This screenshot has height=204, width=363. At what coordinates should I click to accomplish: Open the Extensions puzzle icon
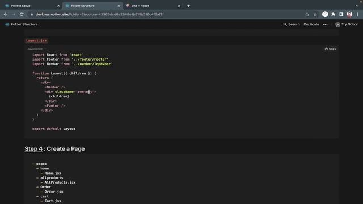(333, 14)
